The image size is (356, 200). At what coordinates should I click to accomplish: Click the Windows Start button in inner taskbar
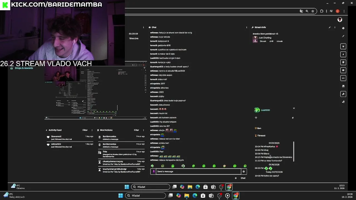(x=127, y=187)
